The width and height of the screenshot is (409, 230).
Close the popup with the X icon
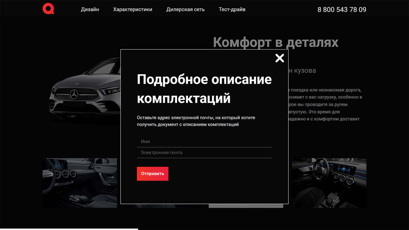[x=280, y=58]
